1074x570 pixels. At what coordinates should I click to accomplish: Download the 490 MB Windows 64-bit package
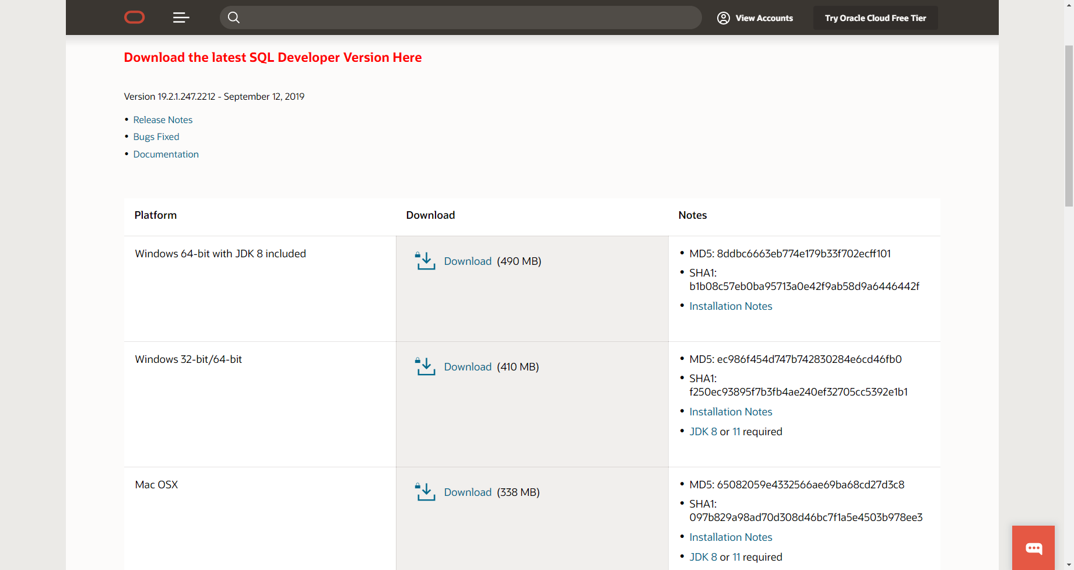point(468,261)
